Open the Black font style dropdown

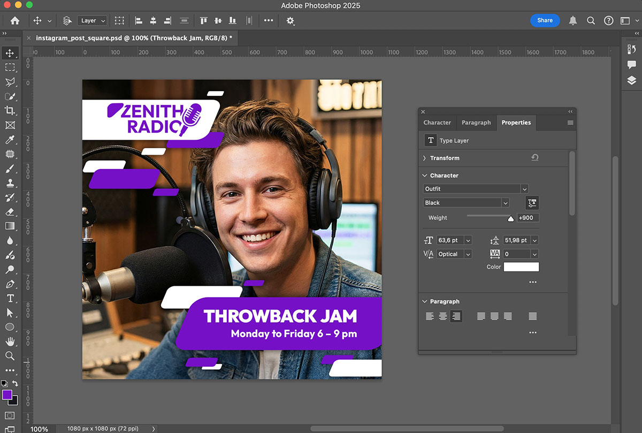[x=505, y=203]
